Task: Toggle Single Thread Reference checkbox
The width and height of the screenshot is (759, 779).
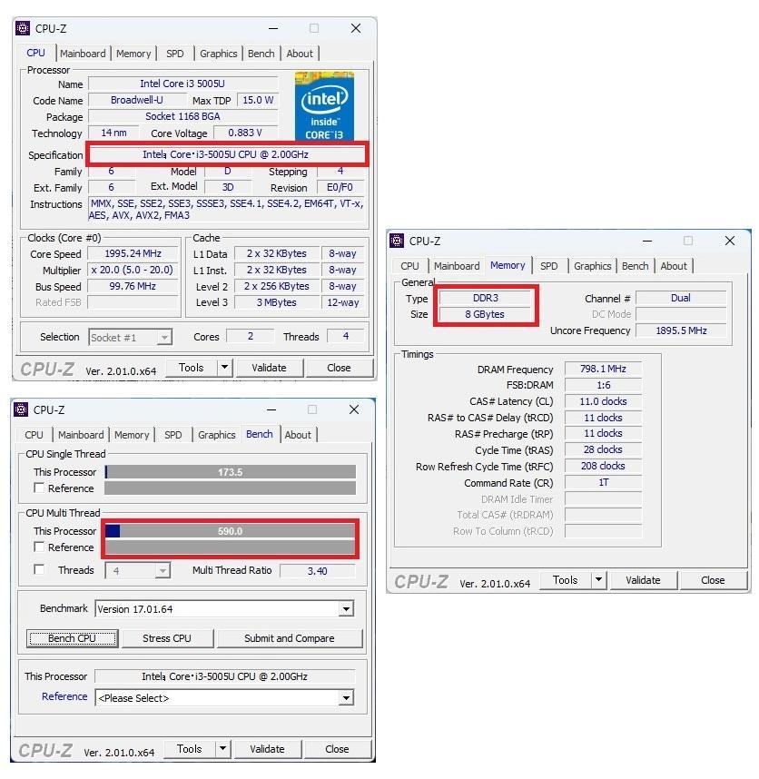Action: click(x=39, y=488)
